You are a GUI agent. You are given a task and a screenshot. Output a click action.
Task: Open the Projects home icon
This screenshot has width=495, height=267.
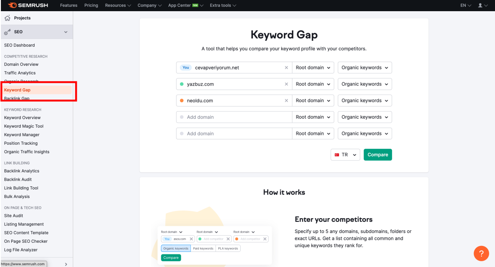[7, 18]
